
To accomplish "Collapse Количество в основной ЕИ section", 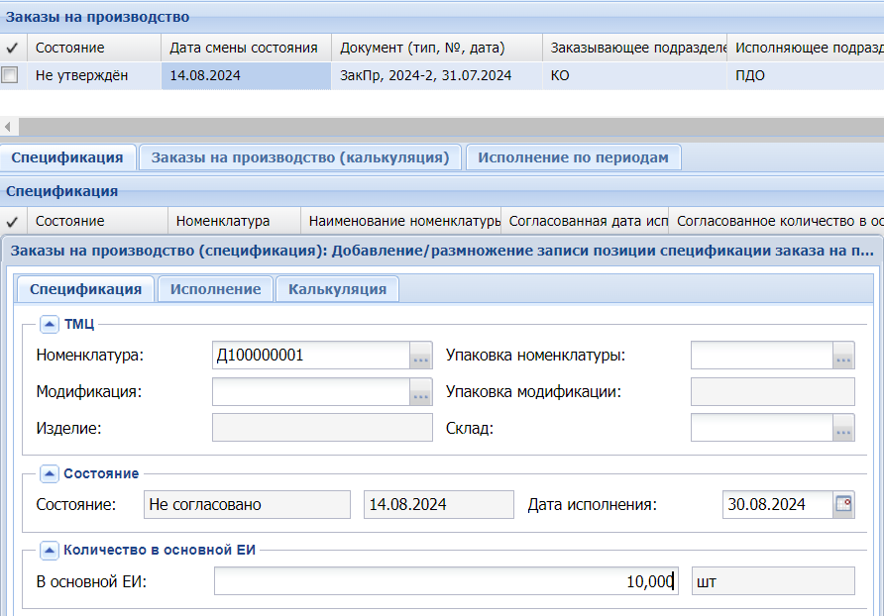I will point(48,550).
